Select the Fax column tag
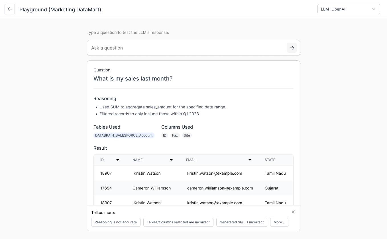This screenshot has height=239, width=387. coord(175,135)
